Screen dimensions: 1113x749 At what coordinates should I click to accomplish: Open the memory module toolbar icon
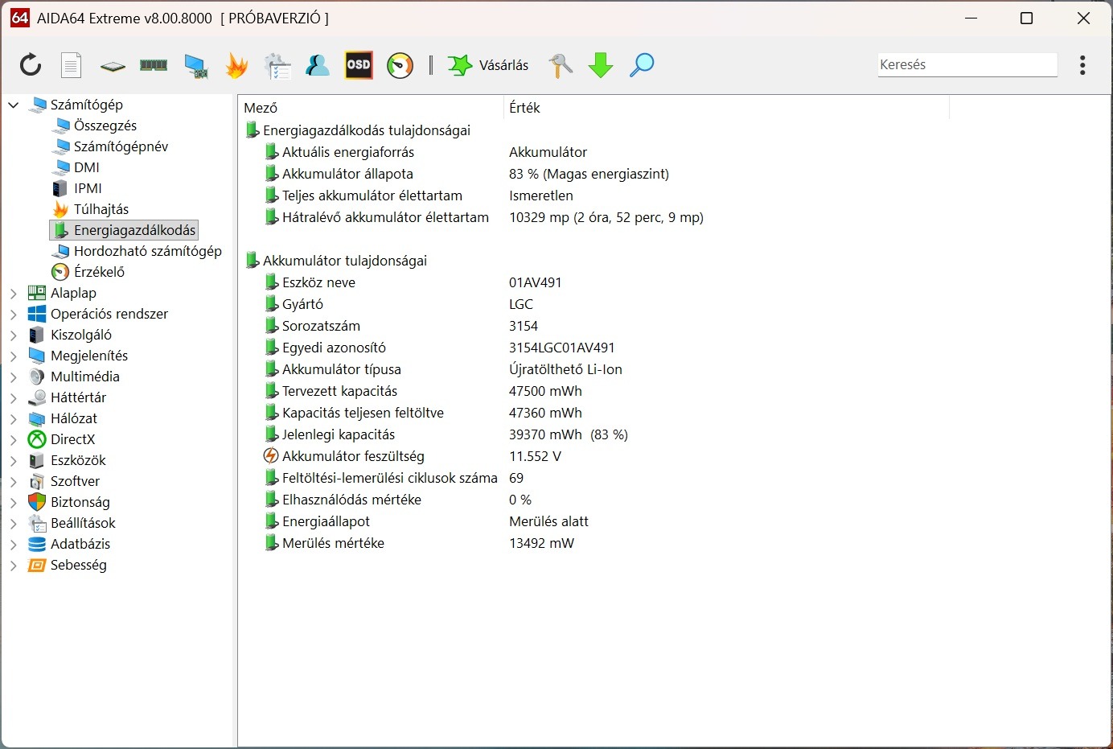point(154,65)
